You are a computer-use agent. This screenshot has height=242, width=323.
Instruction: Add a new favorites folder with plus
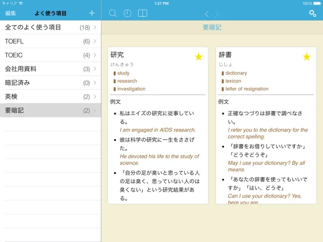(92, 13)
